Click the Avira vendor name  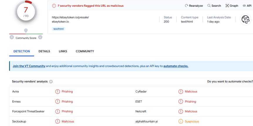point(16,92)
